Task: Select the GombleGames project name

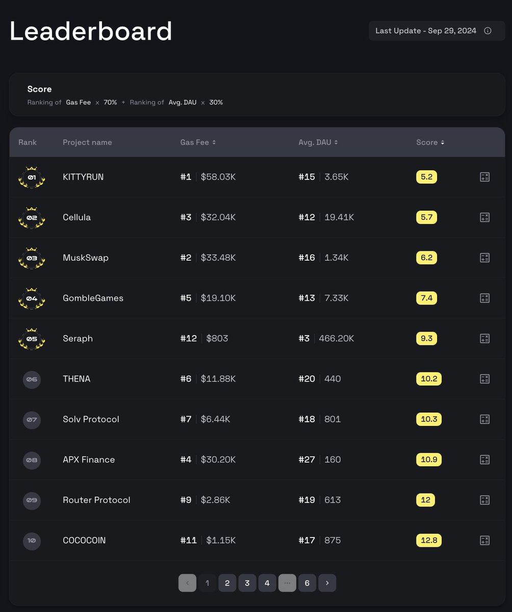Action: (93, 298)
